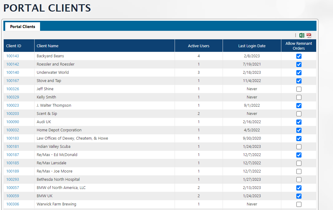
Task: Go to client 100293 details
Action: [13, 180]
